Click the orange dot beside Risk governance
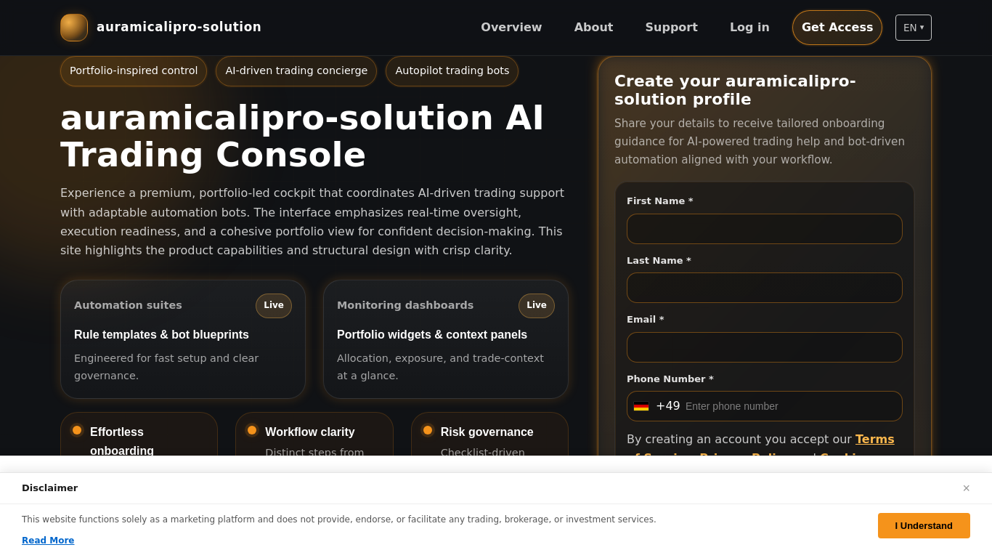Image resolution: width=992 pixels, height=558 pixels. point(428,430)
